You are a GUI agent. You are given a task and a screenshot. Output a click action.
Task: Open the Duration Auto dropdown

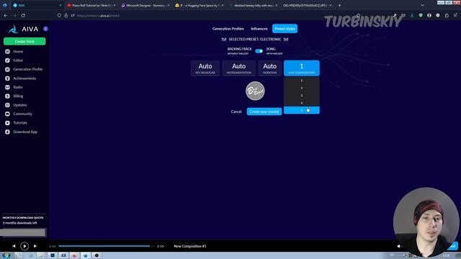269,68
